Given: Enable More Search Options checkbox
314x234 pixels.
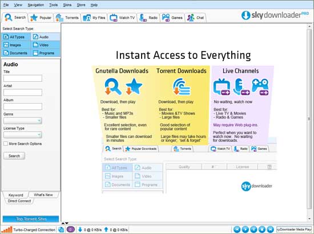Looking at the screenshot, I should coord(6,144).
